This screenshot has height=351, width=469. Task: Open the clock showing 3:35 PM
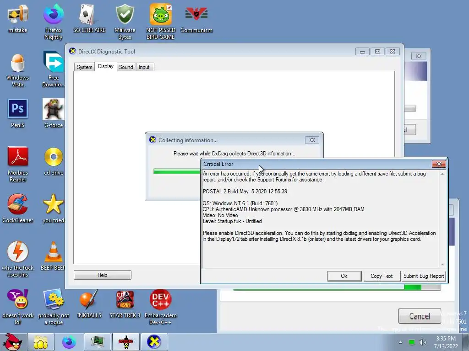(x=446, y=342)
